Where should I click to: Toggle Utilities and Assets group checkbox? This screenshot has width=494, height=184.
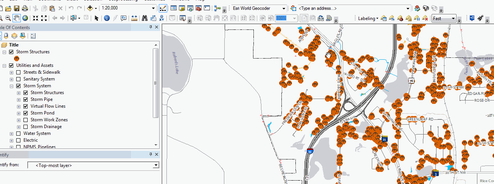coord(11,65)
